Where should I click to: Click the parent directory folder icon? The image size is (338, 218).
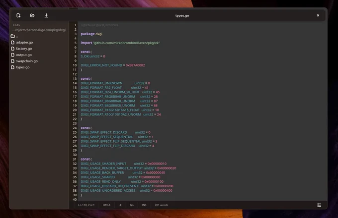point(13,36)
